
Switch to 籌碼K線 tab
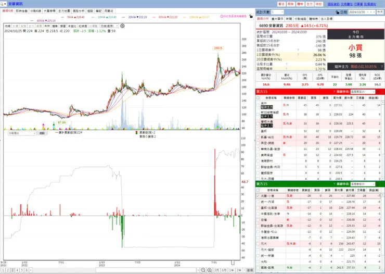tap(8, 11)
